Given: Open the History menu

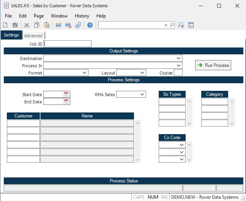Looking at the screenshot, I should click(x=82, y=16).
